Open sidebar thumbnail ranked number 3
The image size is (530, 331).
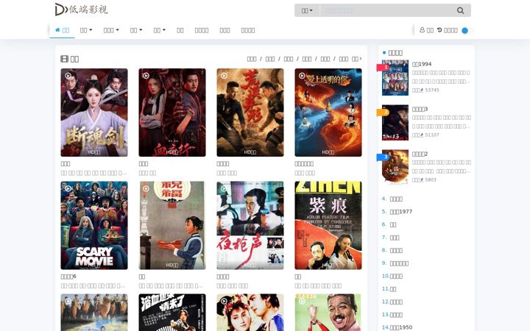pyautogui.click(x=395, y=168)
